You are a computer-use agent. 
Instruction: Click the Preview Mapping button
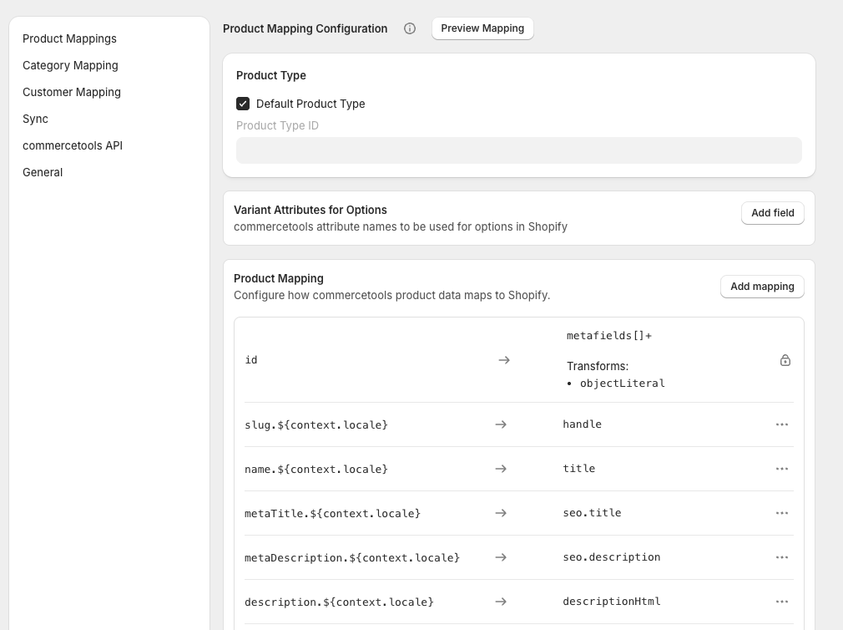[482, 28]
